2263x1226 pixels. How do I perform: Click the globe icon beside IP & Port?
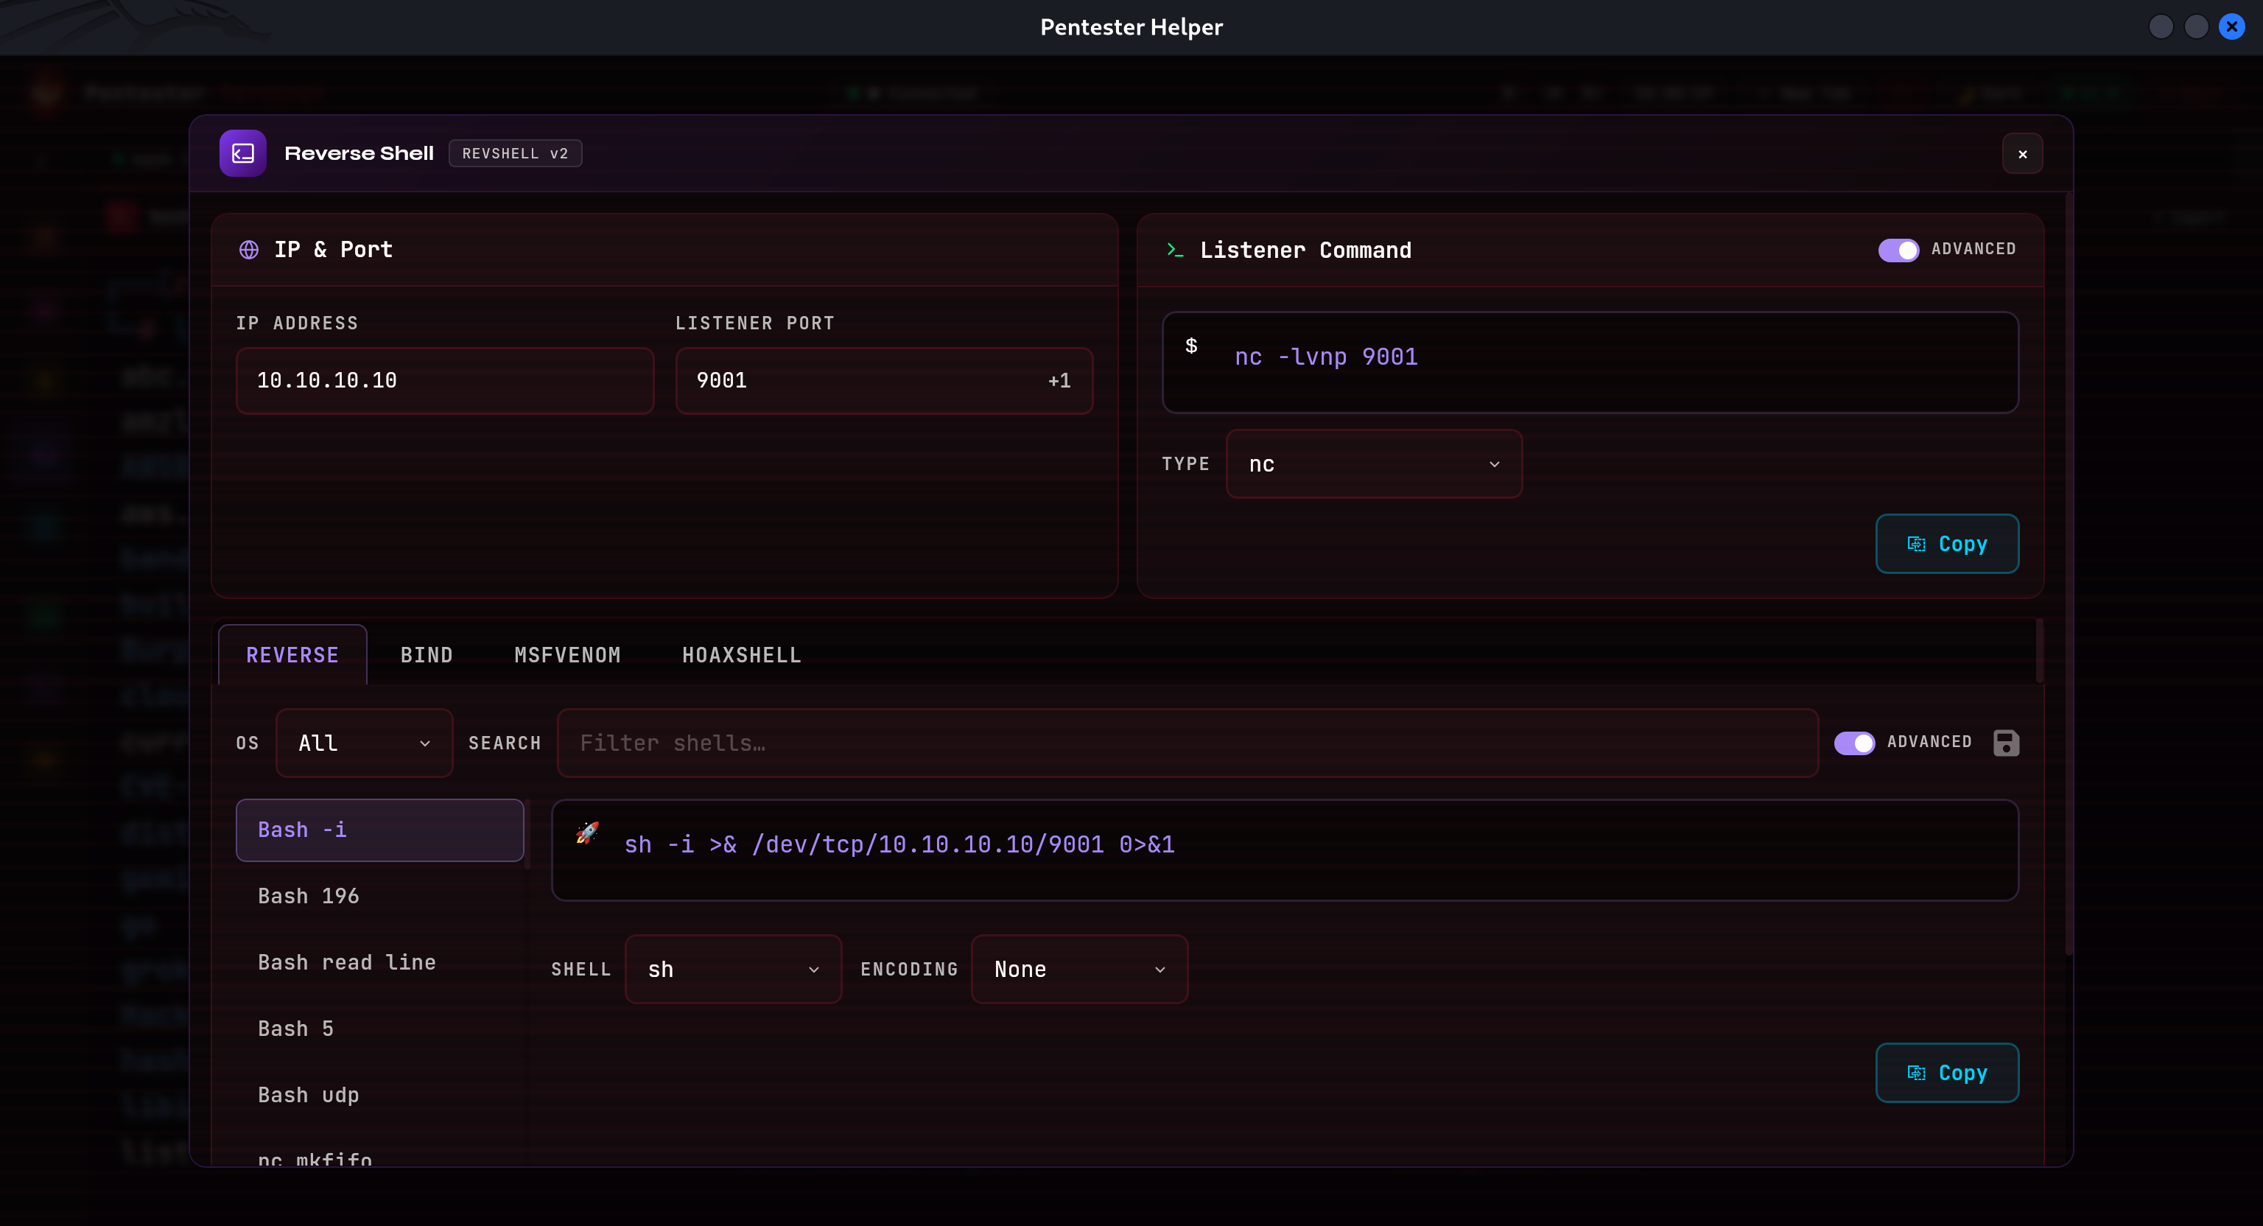[248, 250]
